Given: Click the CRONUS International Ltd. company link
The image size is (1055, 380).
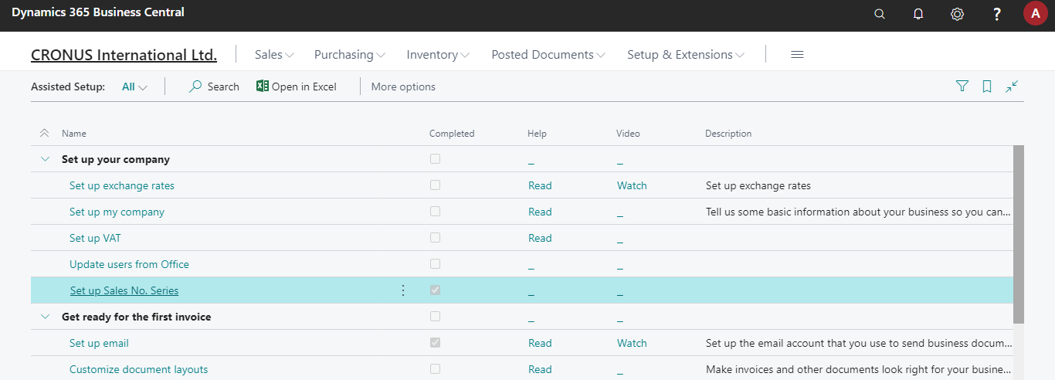Looking at the screenshot, I should [x=124, y=55].
